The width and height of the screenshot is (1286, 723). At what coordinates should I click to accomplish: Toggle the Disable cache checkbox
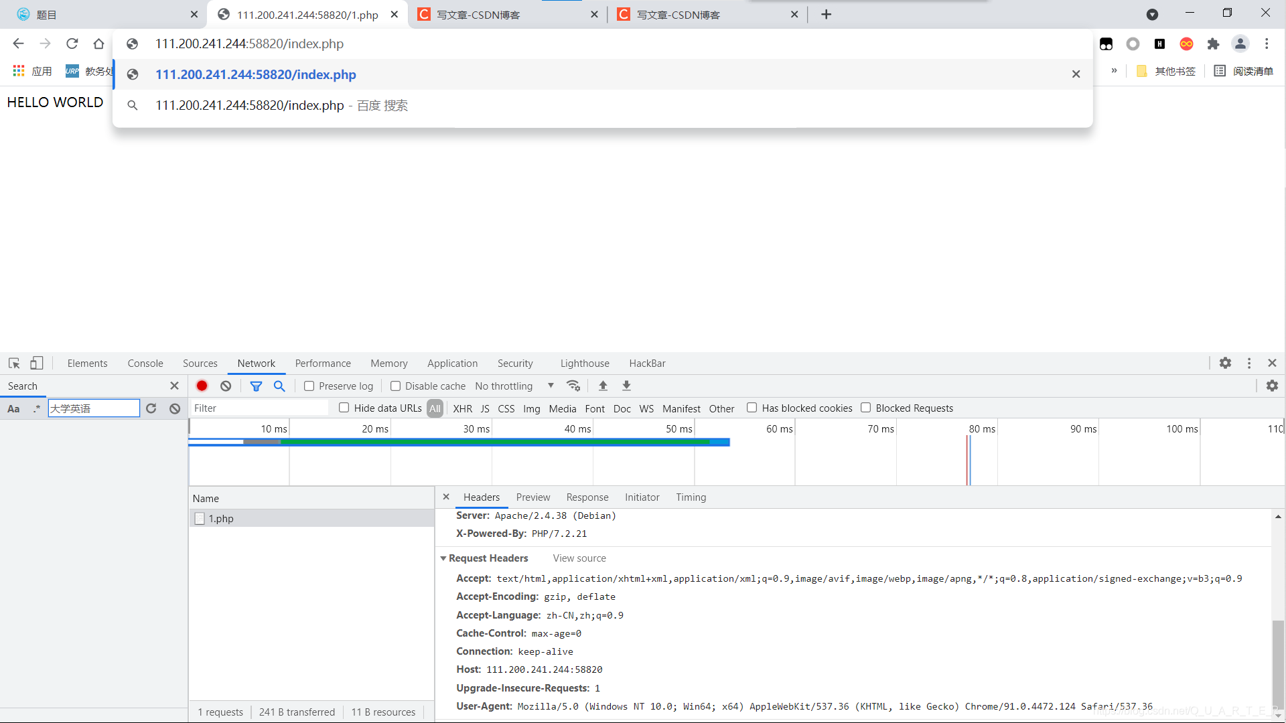pyautogui.click(x=397, y=386)
